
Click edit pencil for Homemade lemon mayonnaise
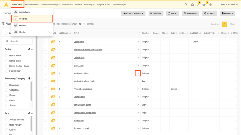138,49
